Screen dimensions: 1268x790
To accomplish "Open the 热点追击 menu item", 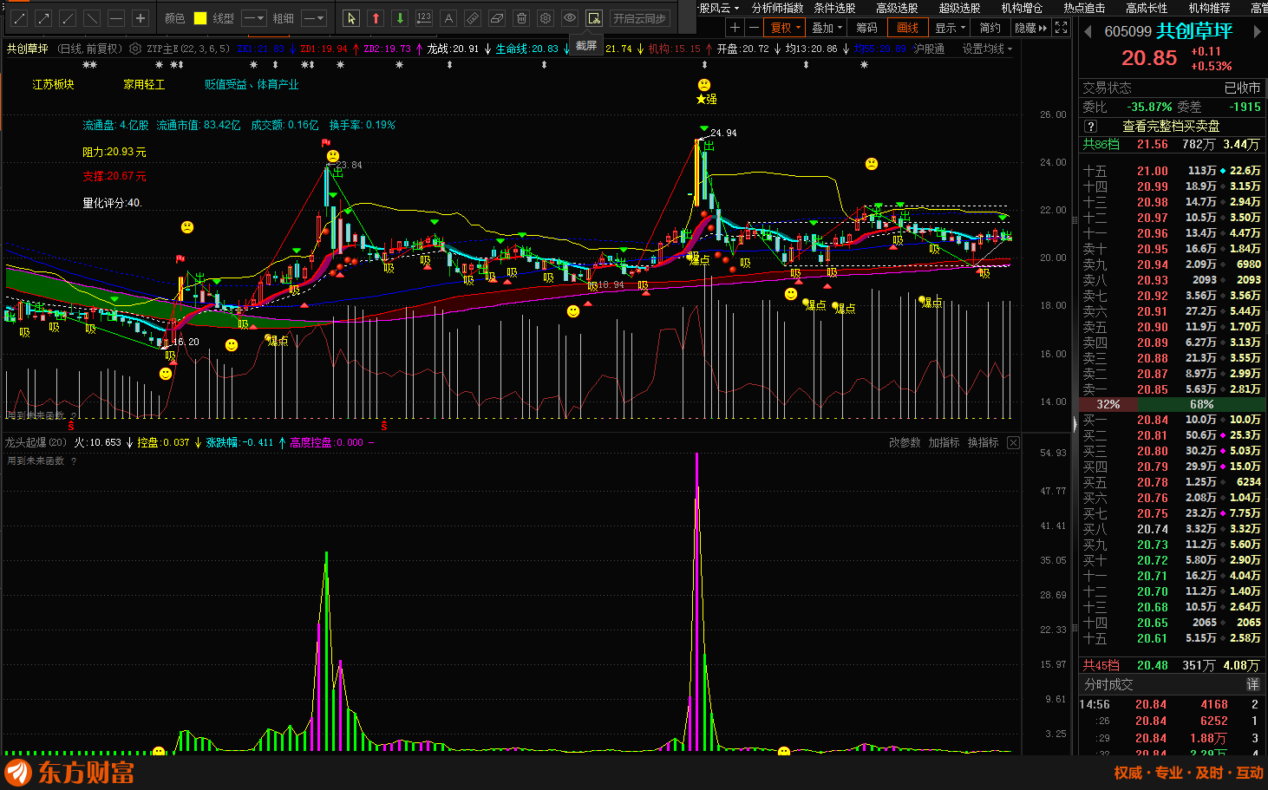I will (x=1084, y=8).
